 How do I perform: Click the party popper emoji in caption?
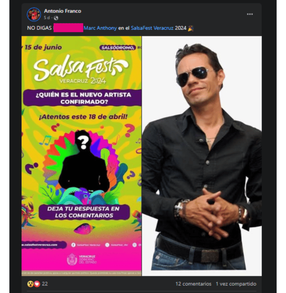coord(191,28)
